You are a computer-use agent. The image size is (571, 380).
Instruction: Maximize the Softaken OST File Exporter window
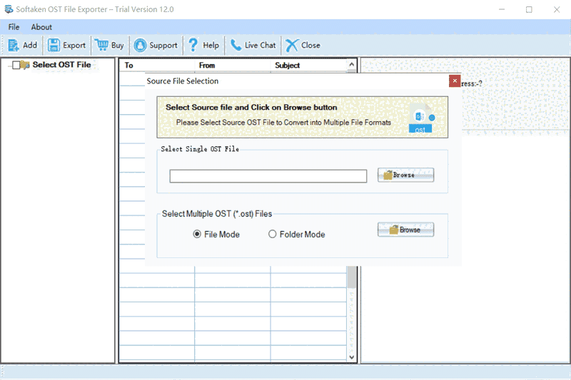coord(529,9)
